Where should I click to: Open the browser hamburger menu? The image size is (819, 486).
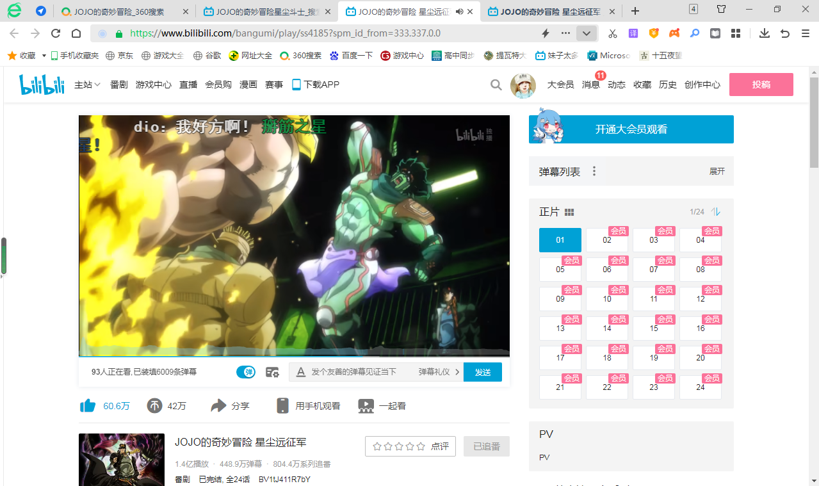[x=805, y=33]
